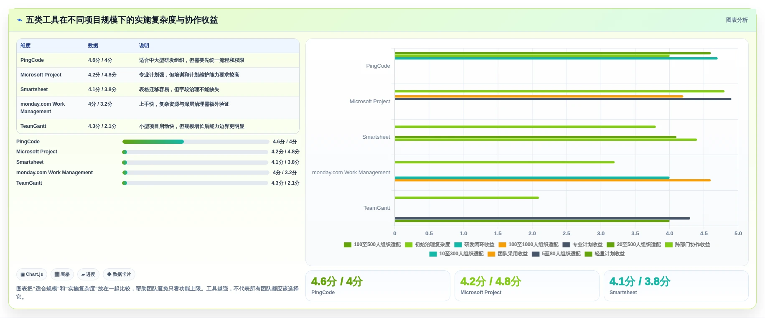
Task: Click the dark slate TeamGantt chart bar
Action: 542,218
